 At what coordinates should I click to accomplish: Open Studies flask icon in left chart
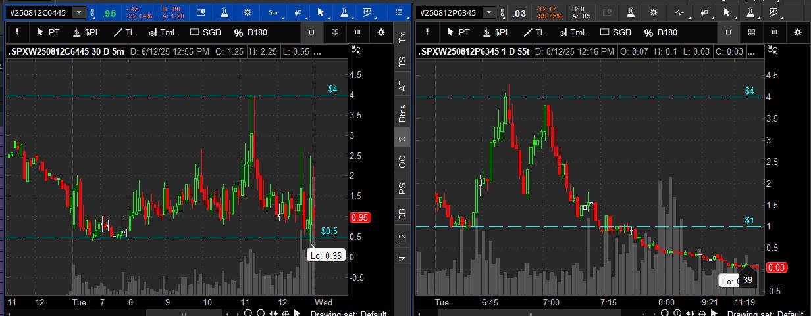(225, 12)
